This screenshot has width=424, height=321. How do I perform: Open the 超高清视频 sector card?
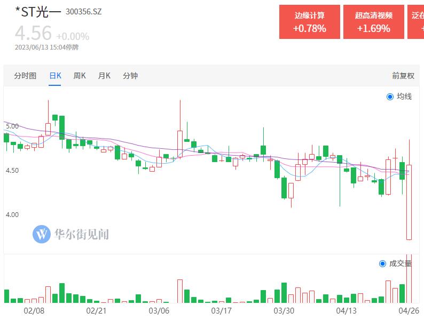pyautogui.click(x=374, y=22)
